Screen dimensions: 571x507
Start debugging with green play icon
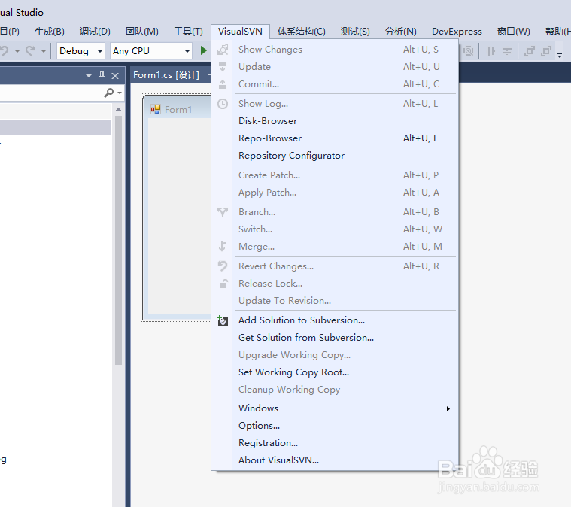click(204, 50)
